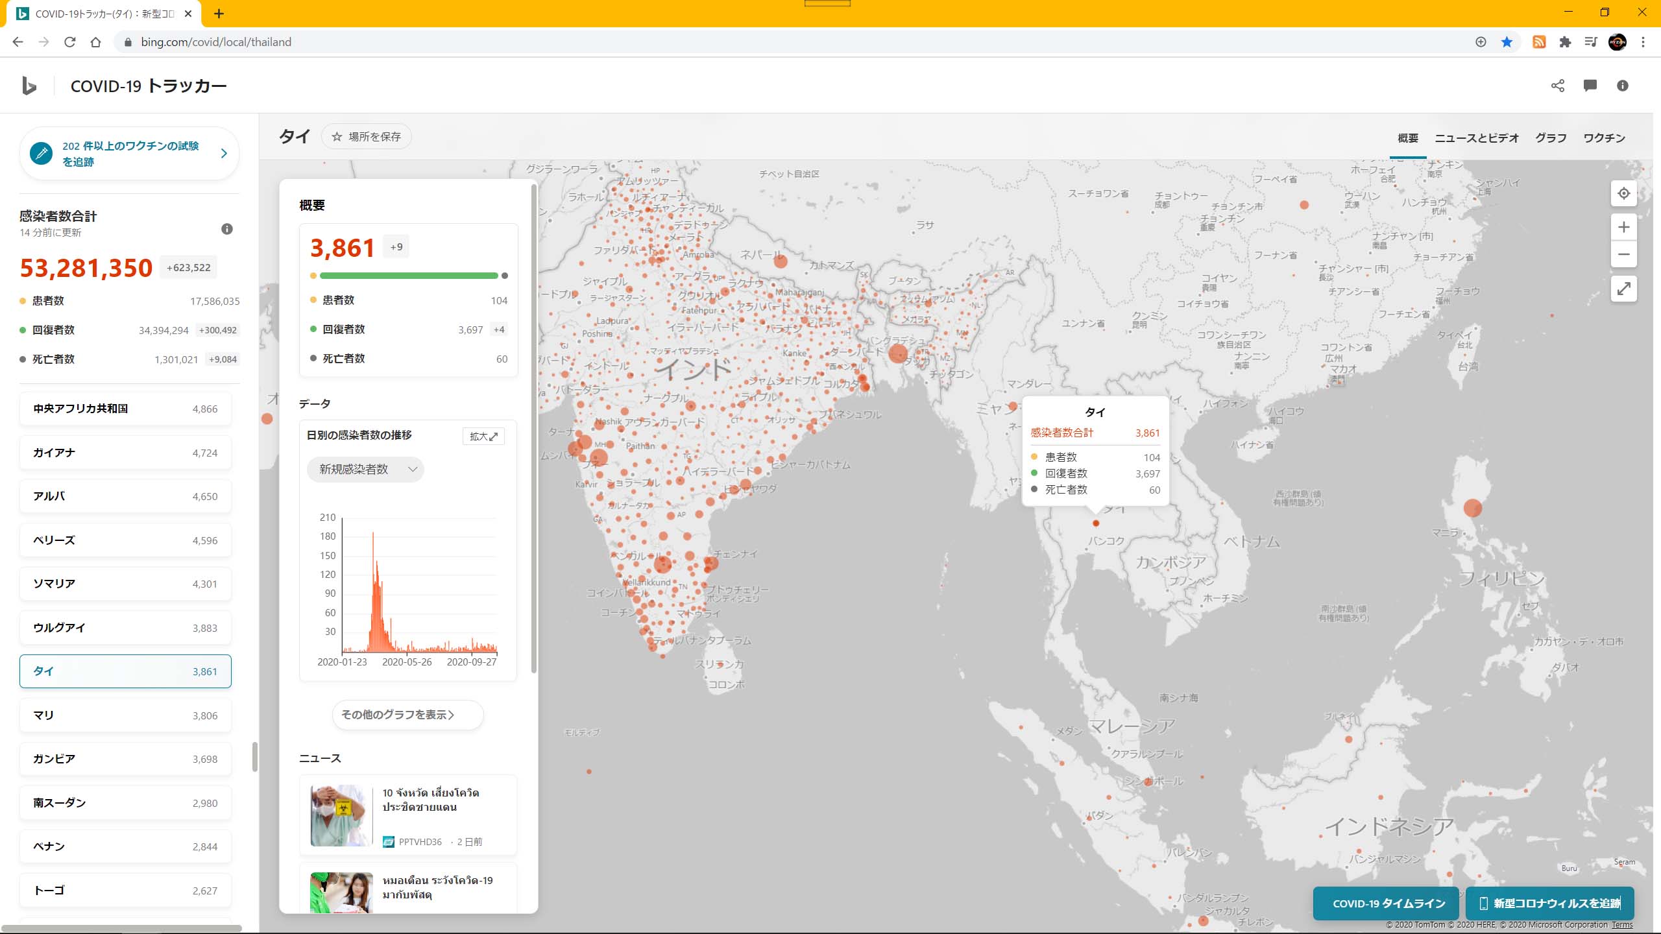Image resolution: width=1661 pixels, height=934 pixels.
Task: Select ウルグアイ in country list
Action: (125, 628)
